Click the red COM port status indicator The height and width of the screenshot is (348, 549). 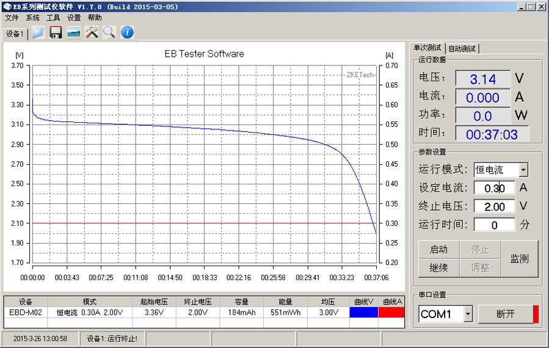[x=536, y=314]
